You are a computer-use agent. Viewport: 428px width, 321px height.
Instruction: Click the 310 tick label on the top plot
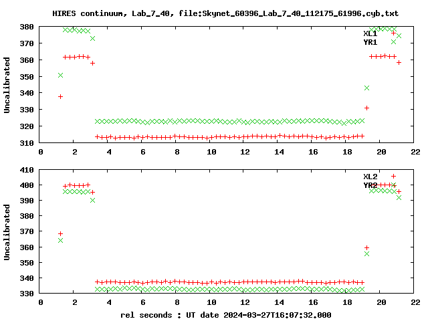click(27, 142)
